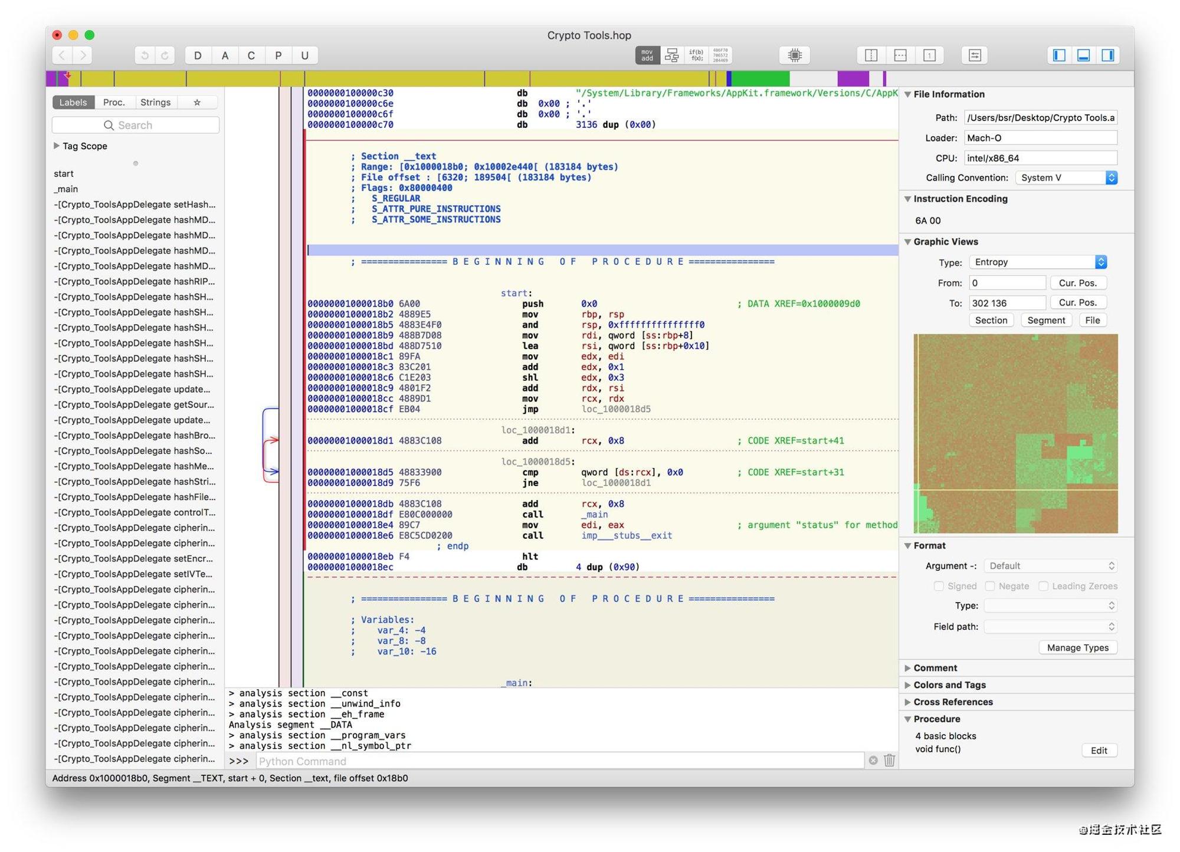Expand the Tag Scope triangle
Image resolution: width=1180 pixels, height=852 pixels.
tap(57, 146)
